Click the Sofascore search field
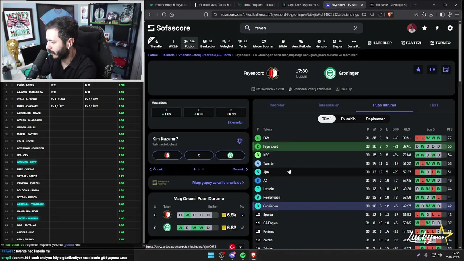This screenshot has width=464, height=261. [x=302, y=28]
